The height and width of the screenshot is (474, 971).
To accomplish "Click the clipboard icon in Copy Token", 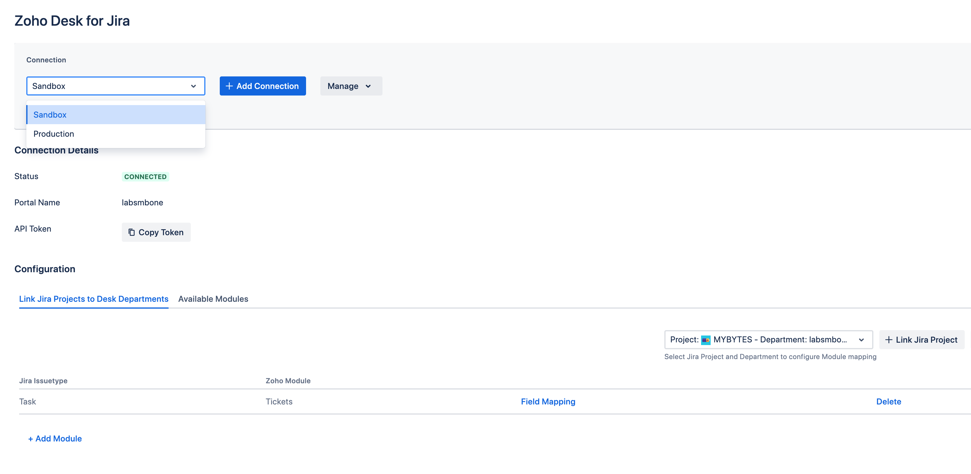I will (131, 232).
